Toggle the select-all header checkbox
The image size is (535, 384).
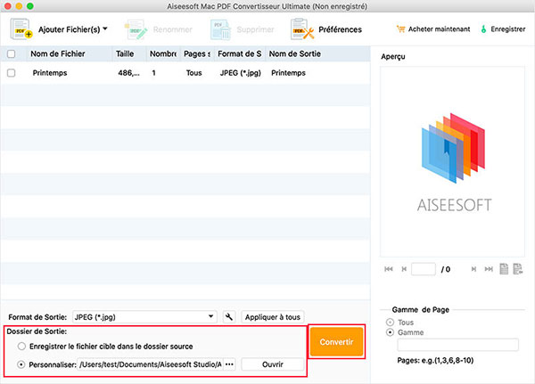[12, 53]
